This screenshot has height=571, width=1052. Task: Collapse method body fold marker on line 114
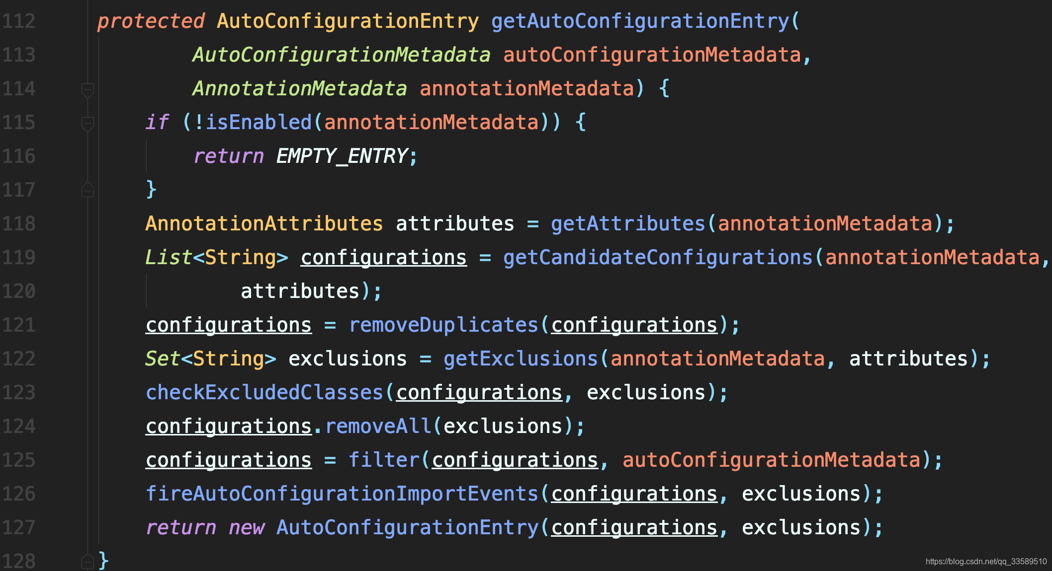point(88,90)
